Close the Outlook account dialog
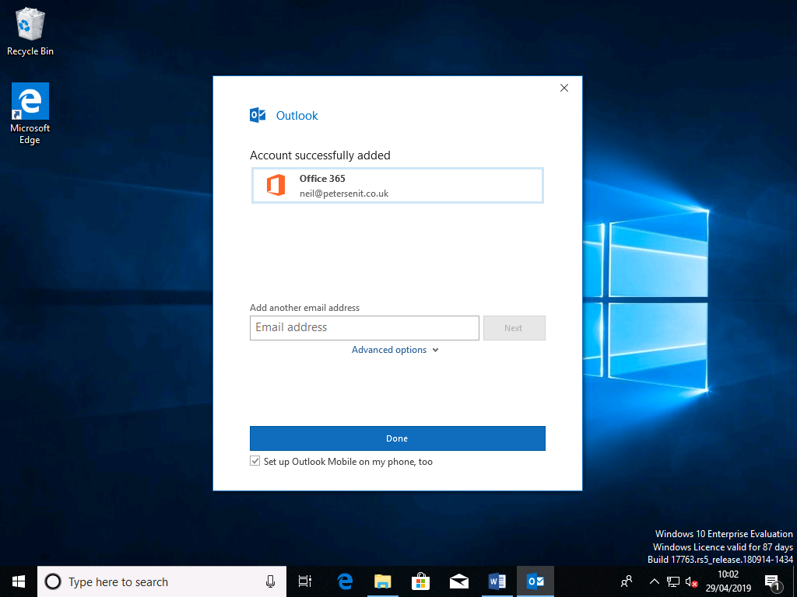This screenshot has height=597, width=797. click(564, 88)
